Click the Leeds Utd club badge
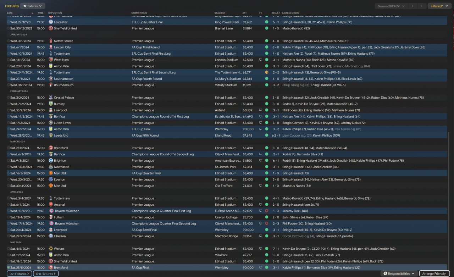This screenshot has height=277, width=454. (51, 135)
